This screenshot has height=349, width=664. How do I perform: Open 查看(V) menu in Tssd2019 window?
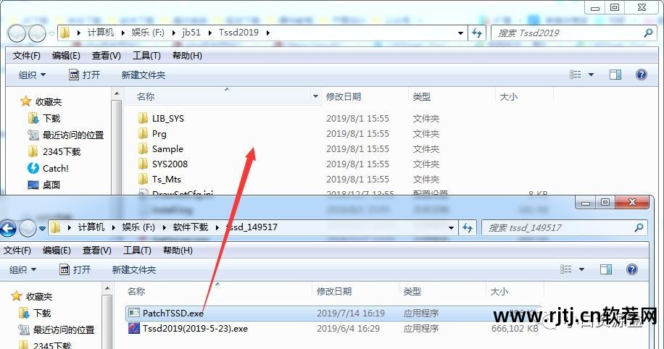(x=107, y=56)
